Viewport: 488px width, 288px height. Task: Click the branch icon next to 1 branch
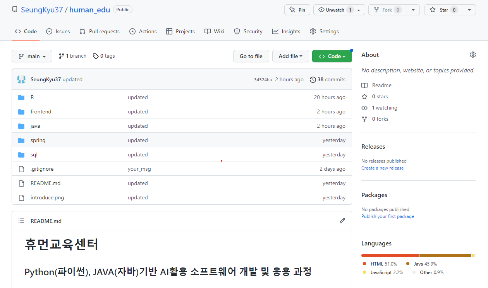click(x=61, y=56)
